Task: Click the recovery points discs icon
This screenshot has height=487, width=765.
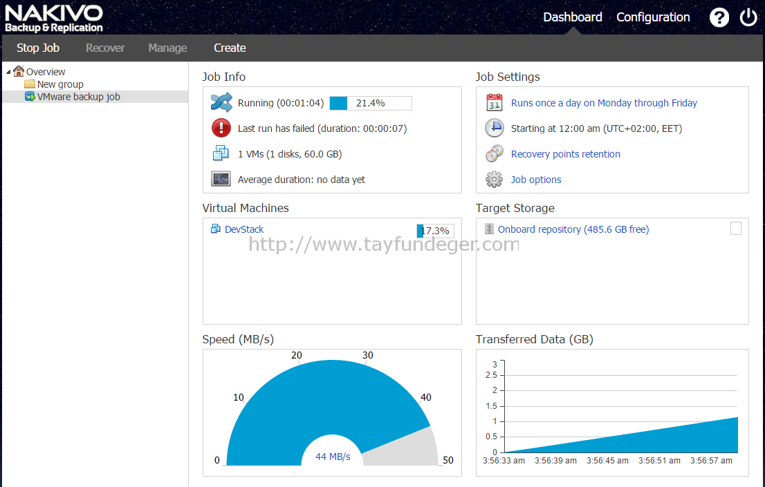Action: pos(495,153)
